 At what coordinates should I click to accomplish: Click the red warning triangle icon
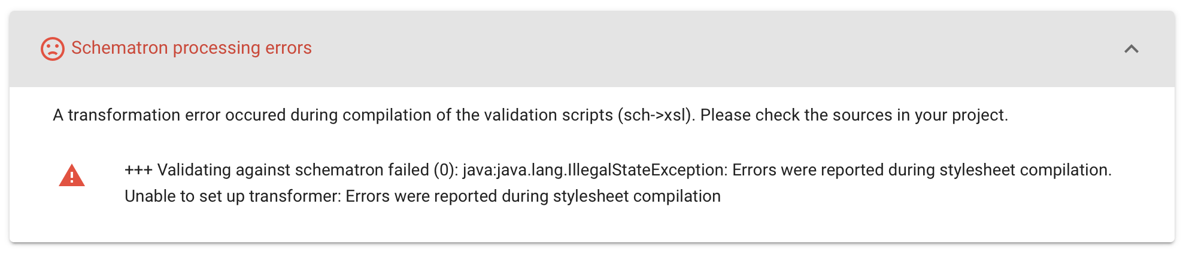pyautogui.click(x=72, y=176)
